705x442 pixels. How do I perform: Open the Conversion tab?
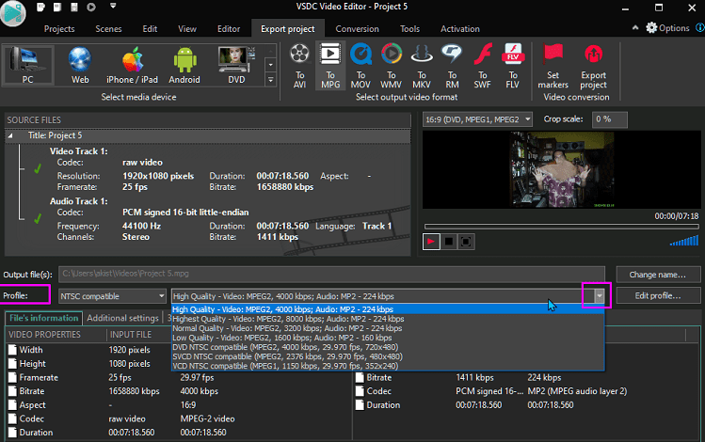[x=357, y=29]
